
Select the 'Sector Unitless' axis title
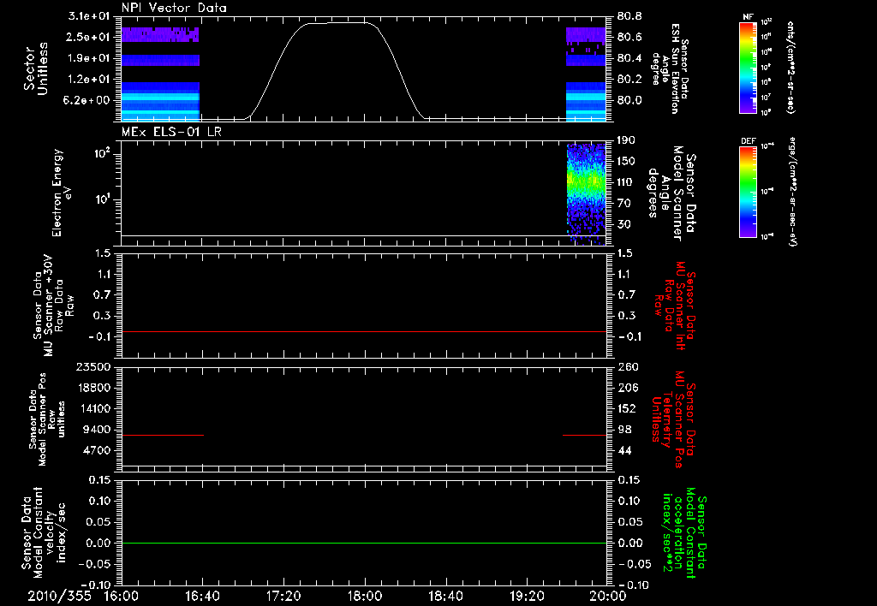(x=36, y=68)
